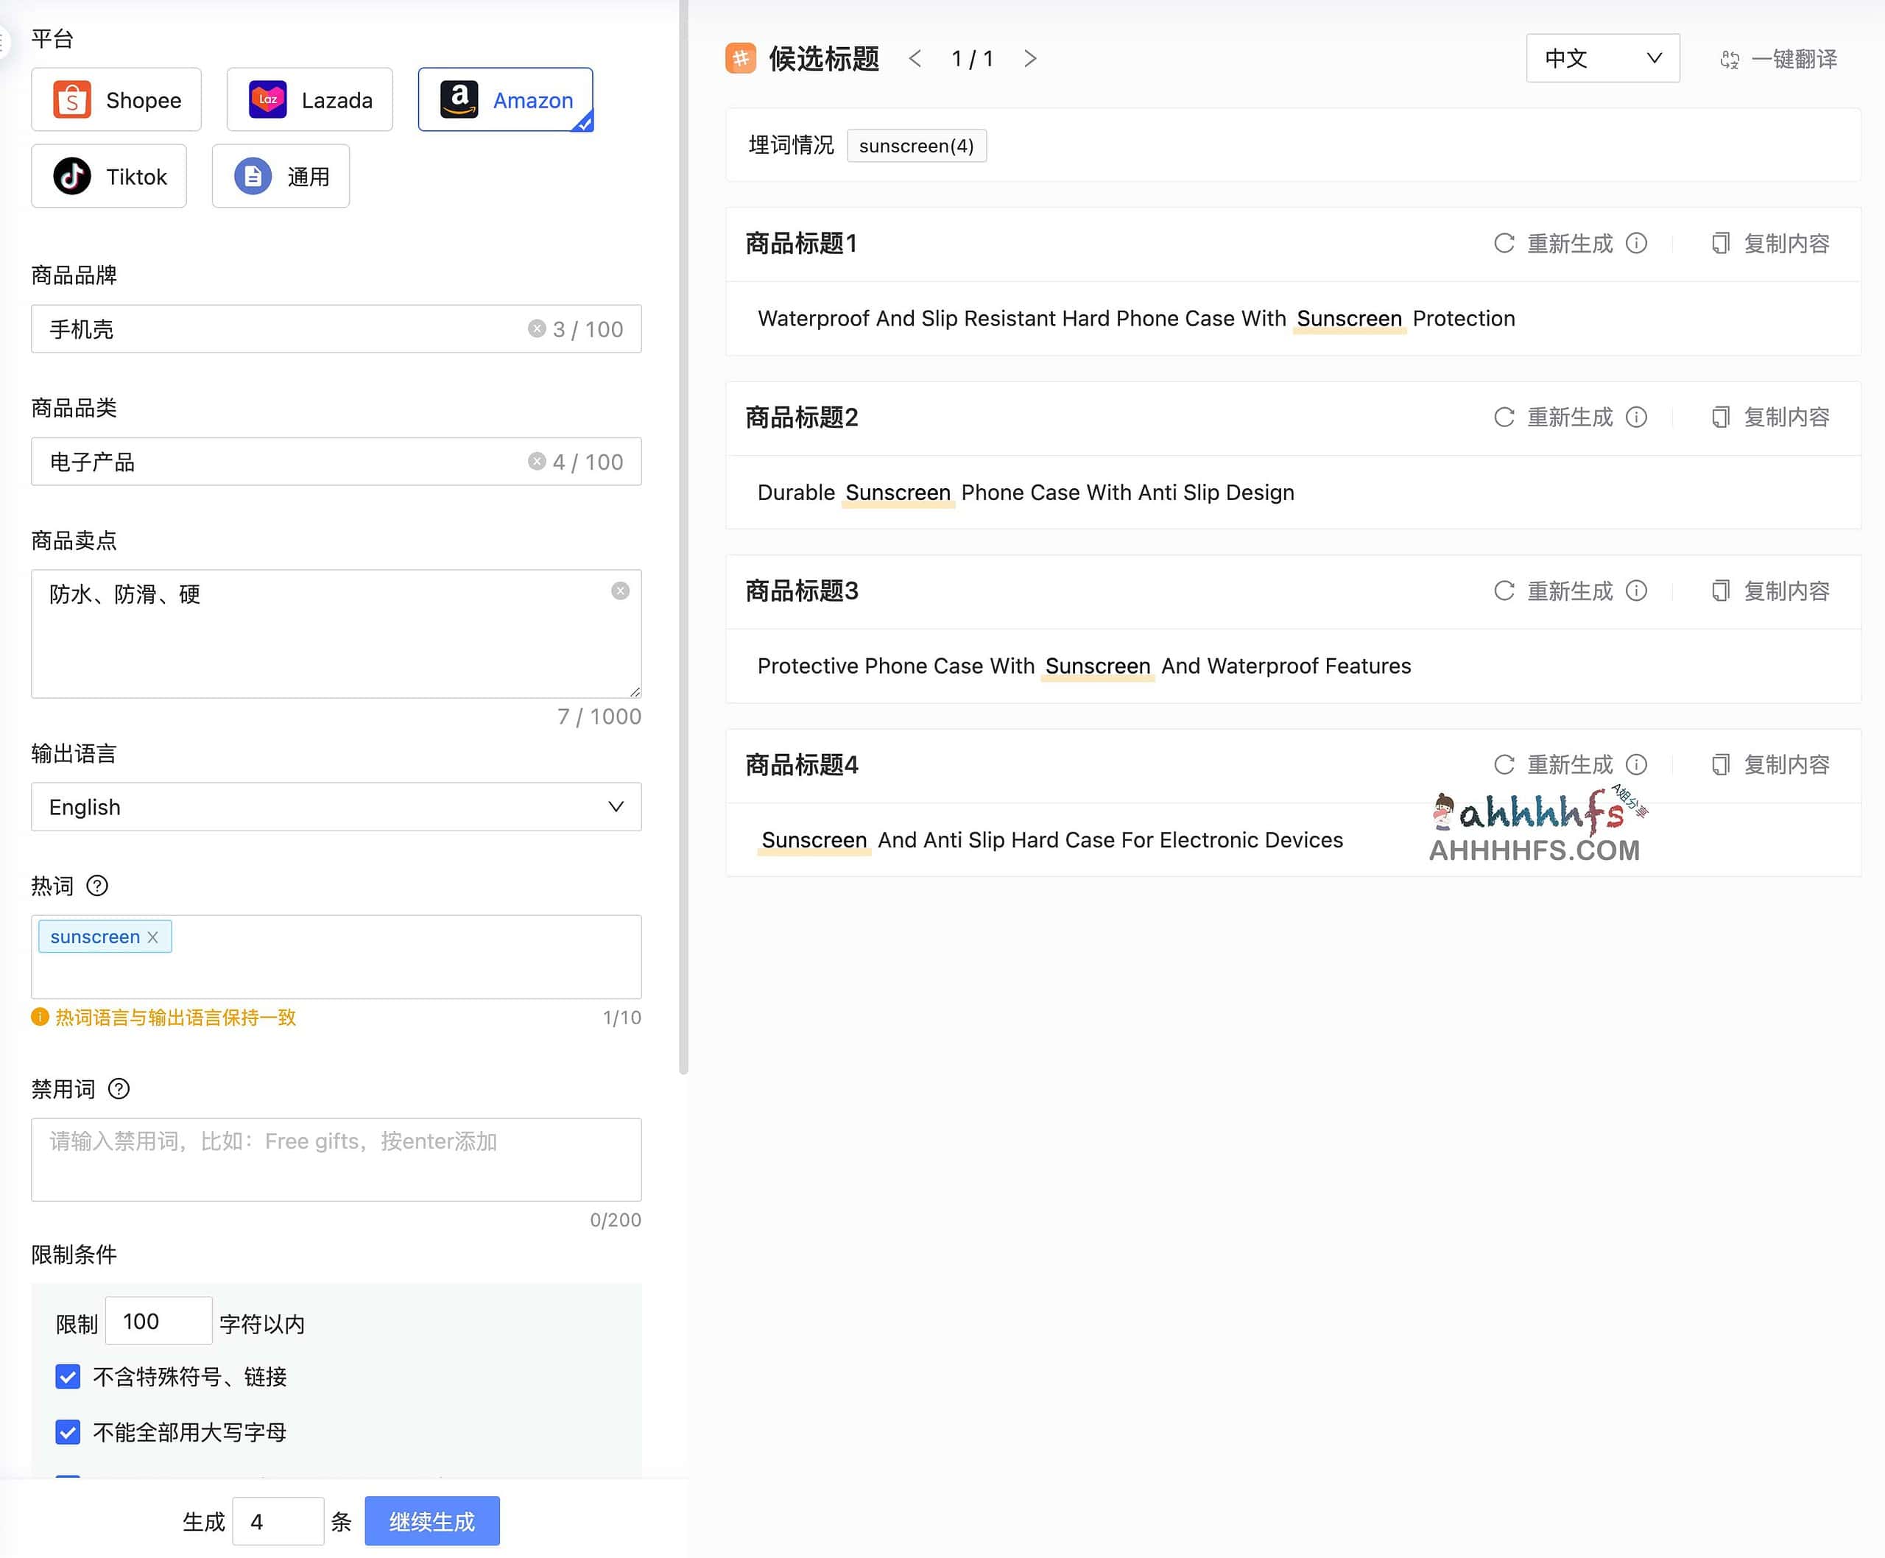1885x1558 pixels.
Task: Click the 继续生成 button
Action: point(431,1520)
